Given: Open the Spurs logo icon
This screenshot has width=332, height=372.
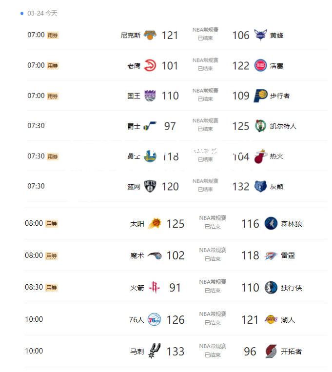Looking at the screenshot, I should [x=154, y=351].
